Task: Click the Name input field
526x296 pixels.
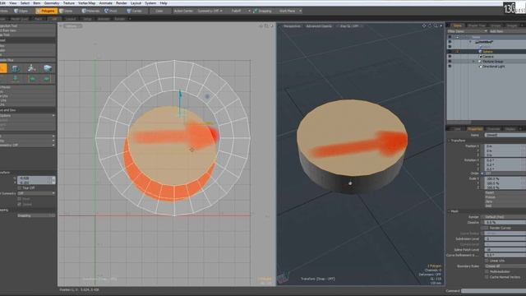Action: pyautogui.click(x=505, y=135)
